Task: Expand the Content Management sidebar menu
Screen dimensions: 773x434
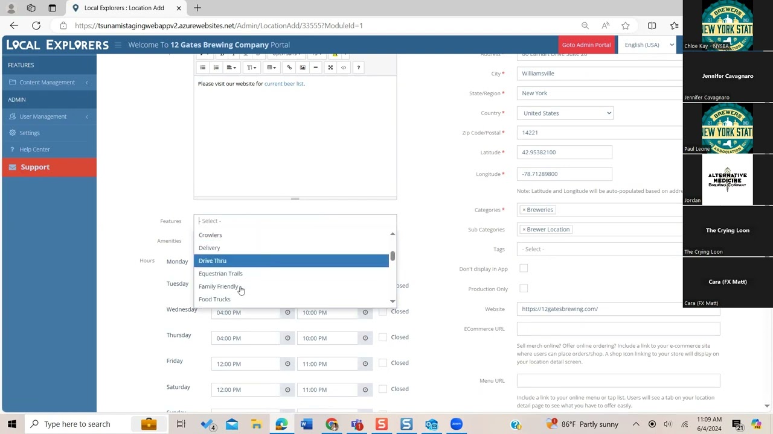Action: (x=48, y=82)
